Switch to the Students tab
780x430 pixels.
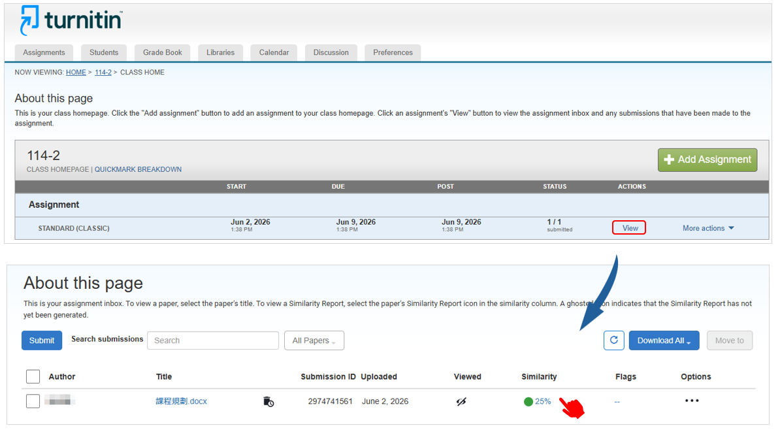(x=104, y=53)
